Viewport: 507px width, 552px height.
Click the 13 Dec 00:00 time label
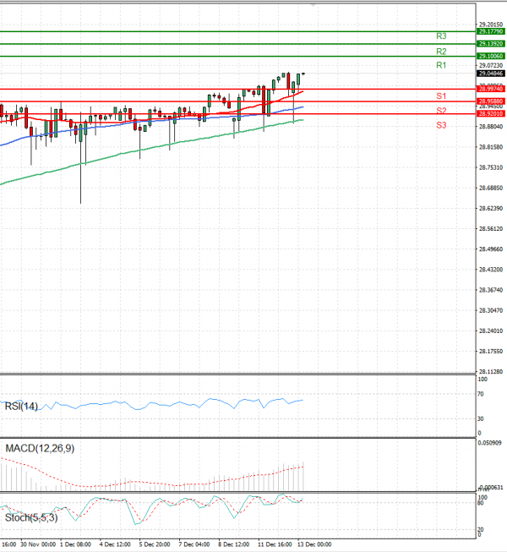314,544
